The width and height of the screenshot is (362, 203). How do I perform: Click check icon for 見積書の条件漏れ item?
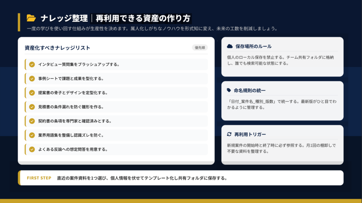click(32, 107)
